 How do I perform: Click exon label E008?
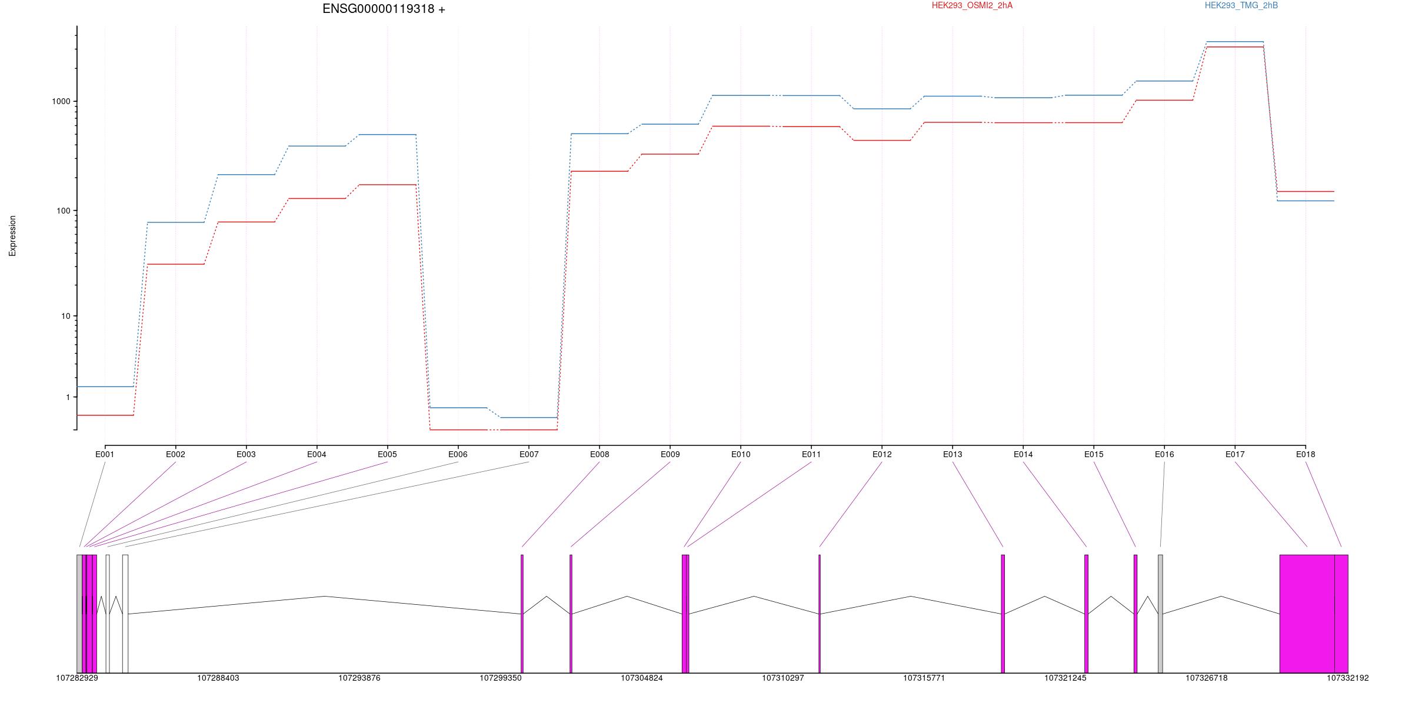600,454
